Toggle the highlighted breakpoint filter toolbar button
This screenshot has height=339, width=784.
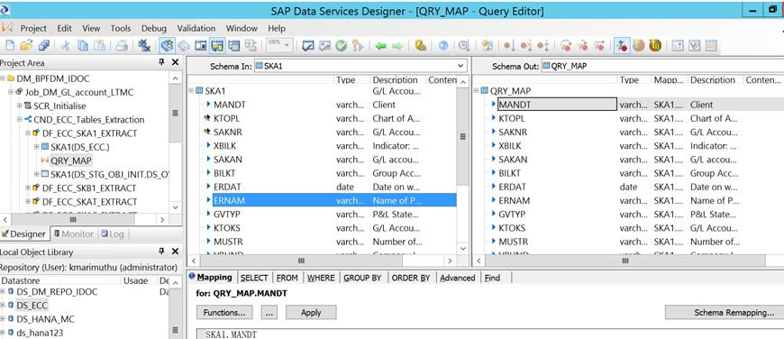point(621,45)
